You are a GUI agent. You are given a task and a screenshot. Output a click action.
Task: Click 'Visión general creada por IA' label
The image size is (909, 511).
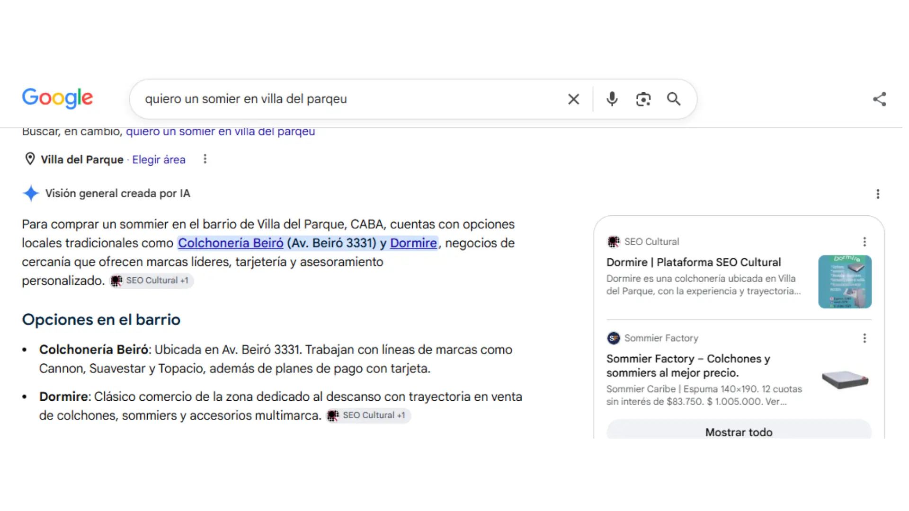click(118, 194)
